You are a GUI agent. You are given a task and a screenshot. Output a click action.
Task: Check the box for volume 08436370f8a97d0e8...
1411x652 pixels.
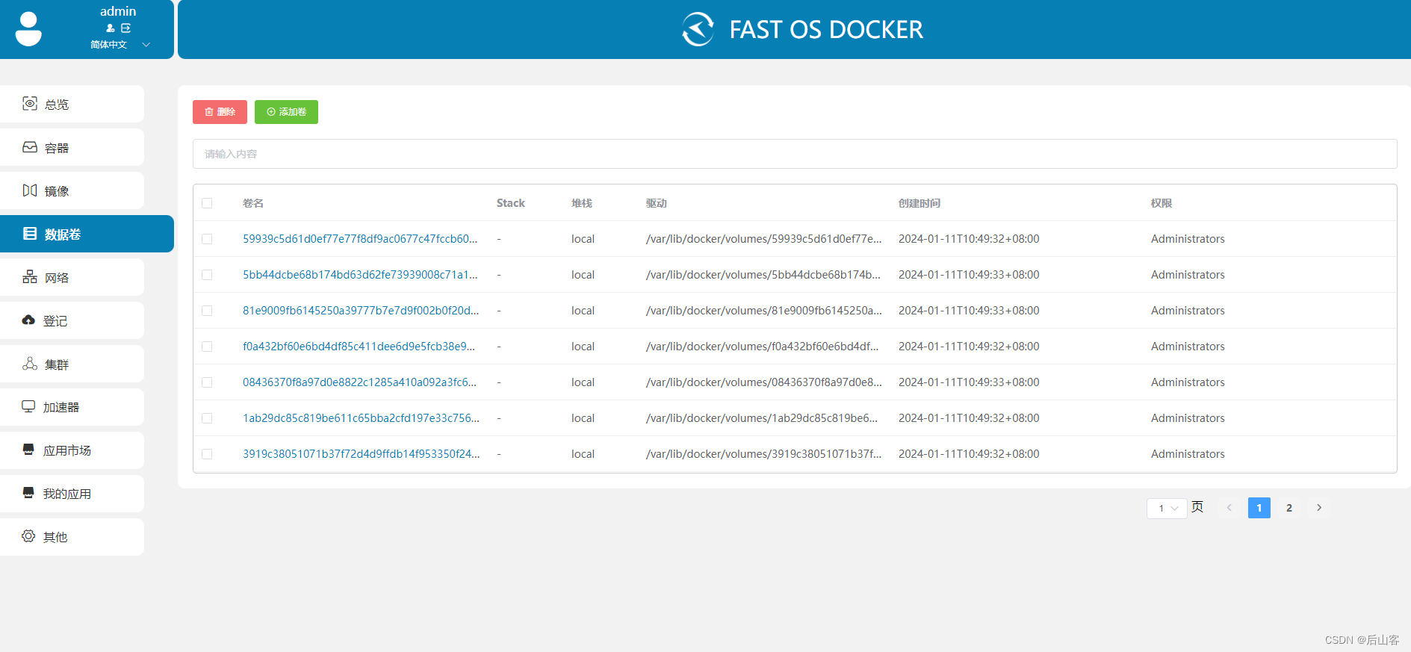click(207, 382)
